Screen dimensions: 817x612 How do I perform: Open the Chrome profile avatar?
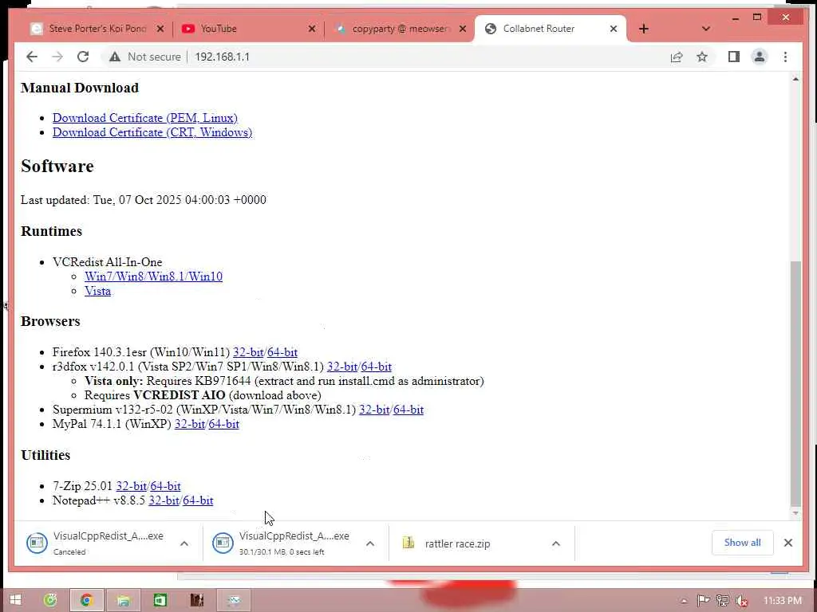pos(760,57)
